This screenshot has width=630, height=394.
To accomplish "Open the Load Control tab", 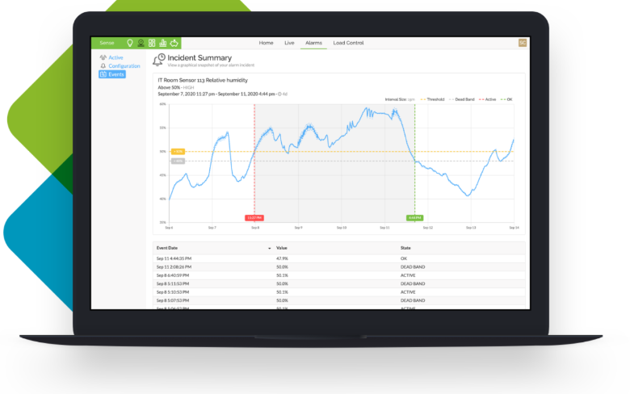I will coord(348,43).
